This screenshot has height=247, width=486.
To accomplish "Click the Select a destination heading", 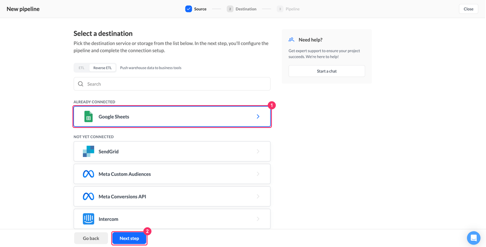I will tap(103, 33).
